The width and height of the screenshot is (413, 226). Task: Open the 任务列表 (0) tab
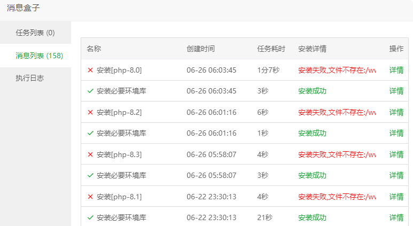[x=35, y=33]
